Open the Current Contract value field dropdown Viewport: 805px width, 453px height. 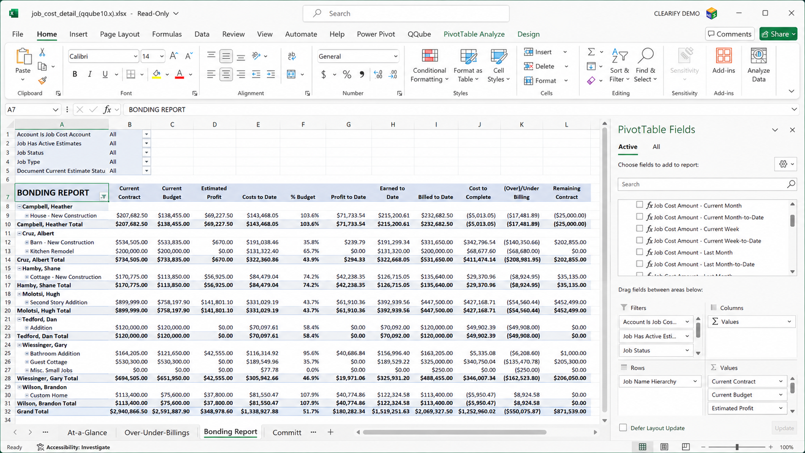[x=780, y=381]
